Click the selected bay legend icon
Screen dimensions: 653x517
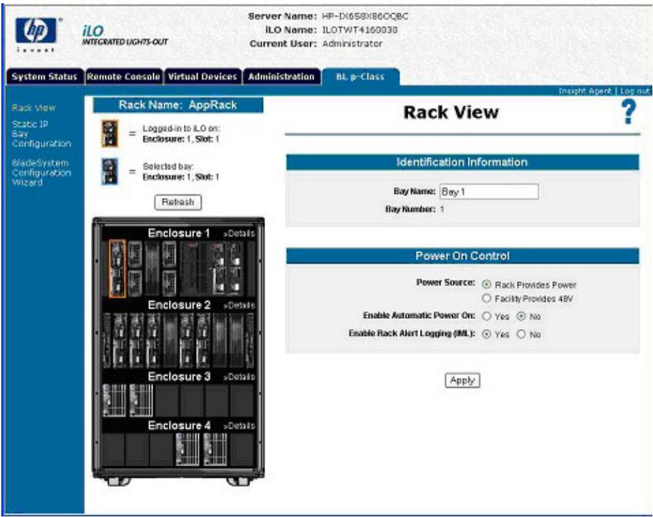110,171
